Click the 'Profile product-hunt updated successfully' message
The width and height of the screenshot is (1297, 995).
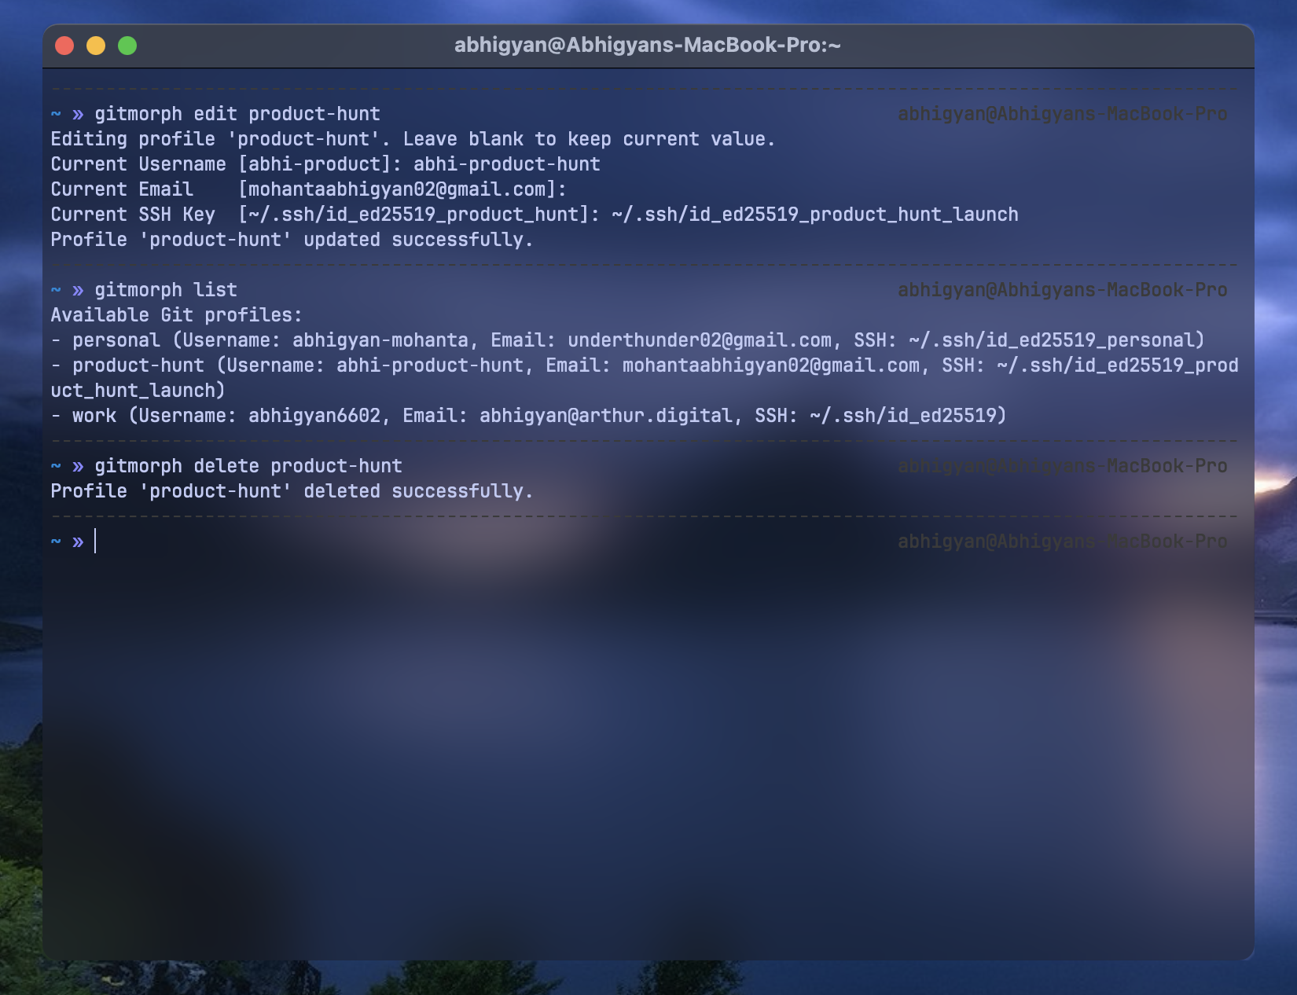(x=292, y=240)
